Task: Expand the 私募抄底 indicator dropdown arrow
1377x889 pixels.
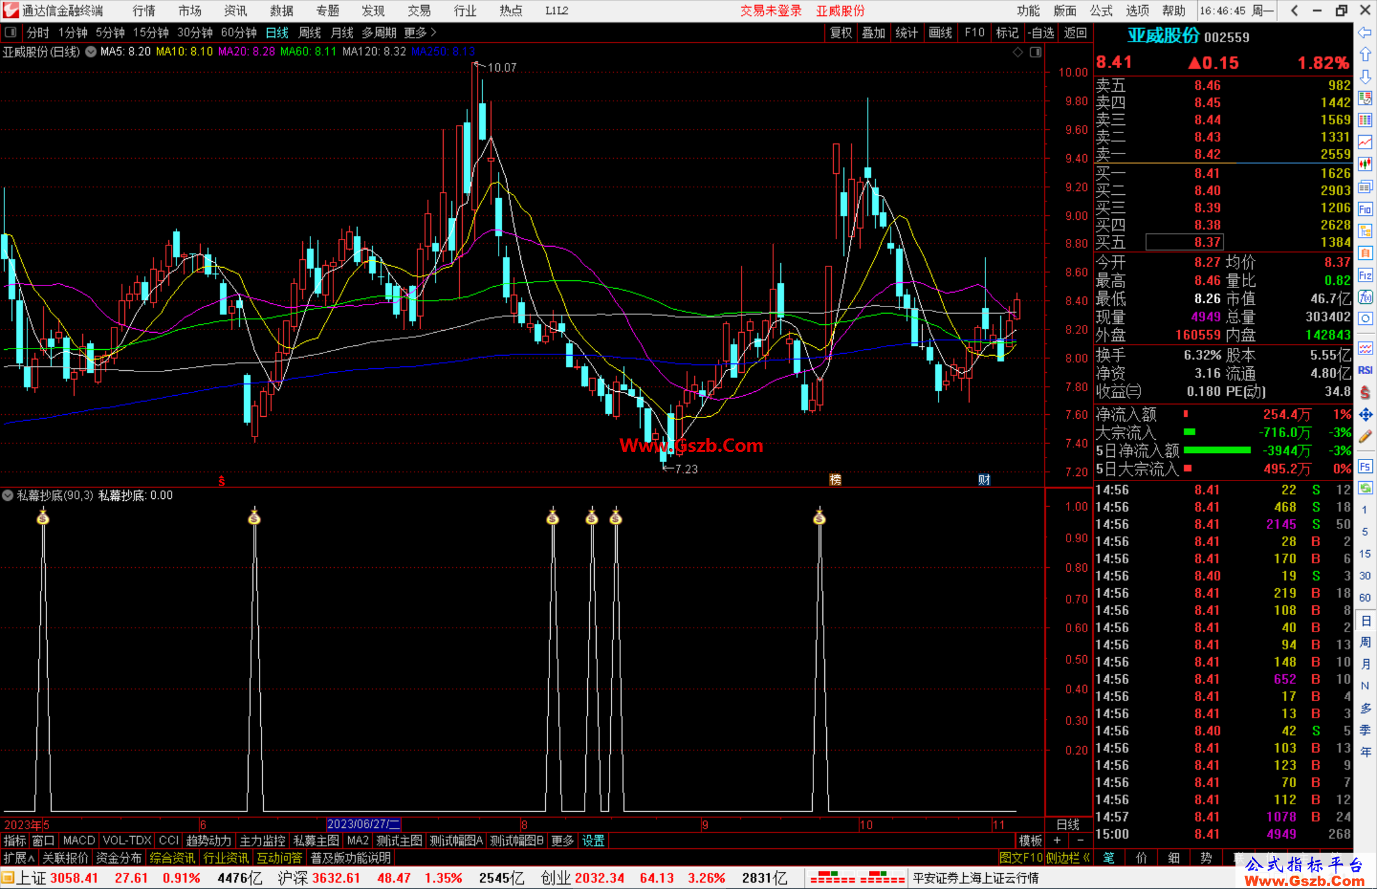Action: [8, 495]
